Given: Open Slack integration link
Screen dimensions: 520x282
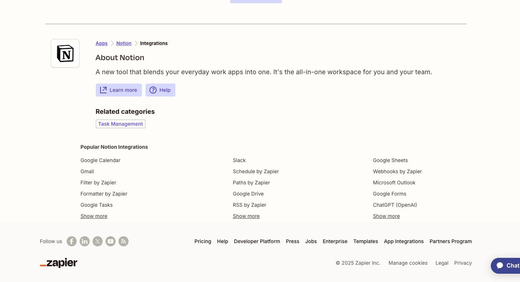Looking at the screenshot, I should [x=239, y=160].
